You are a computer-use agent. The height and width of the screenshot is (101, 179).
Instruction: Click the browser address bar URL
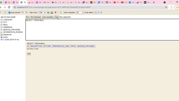54,7
